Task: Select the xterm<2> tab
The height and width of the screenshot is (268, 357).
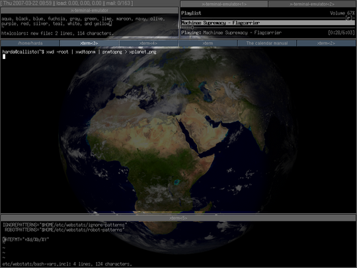Action: click(x=326, y=43)
